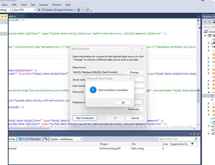This screenshot has width=215, height=165.
Task: Click the blue info icon in message box
Action: coord(93,90)
